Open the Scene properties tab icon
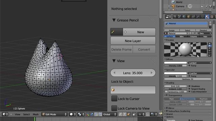Screen dimensions: 216x121 point(179,17)
